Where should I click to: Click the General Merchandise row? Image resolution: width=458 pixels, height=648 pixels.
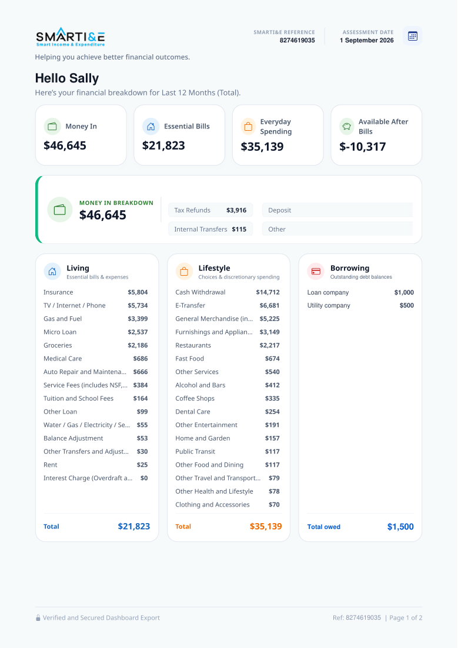228,319
